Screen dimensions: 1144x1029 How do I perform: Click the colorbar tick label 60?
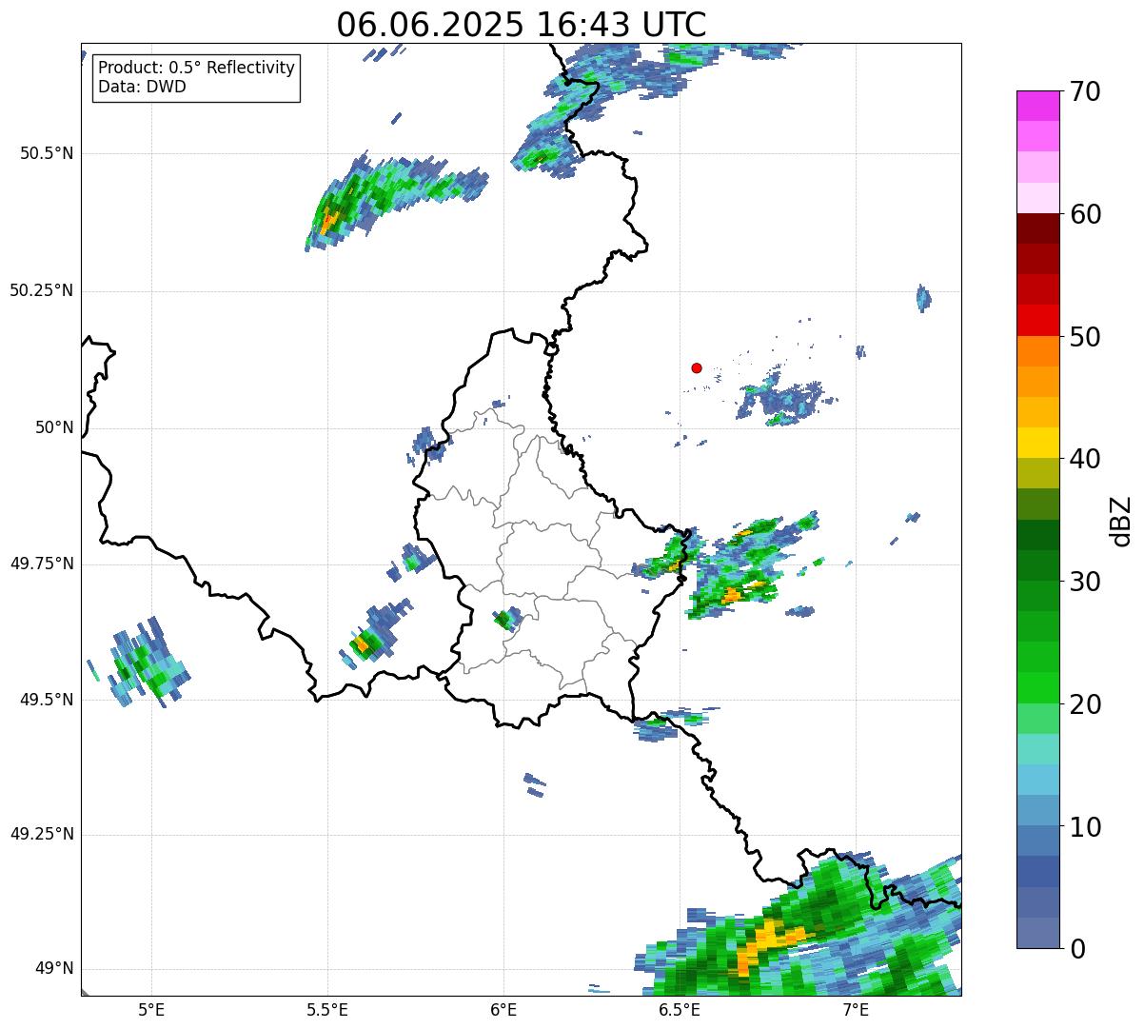point(1085,214)
